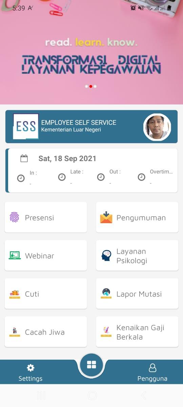This screenshot has width=183, height=407.
Task: Tap the Cuti luggage icon
Action: tap(15, 294)
